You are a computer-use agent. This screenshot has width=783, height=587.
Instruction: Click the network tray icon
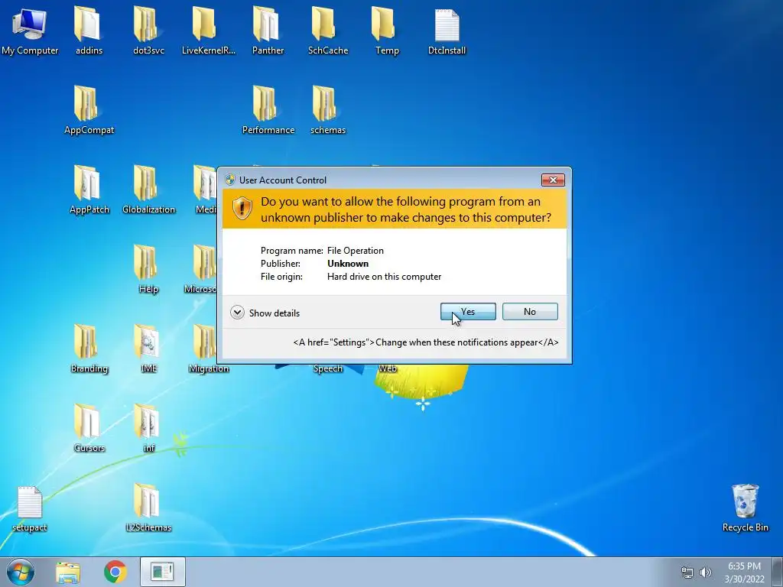point(687,572)
